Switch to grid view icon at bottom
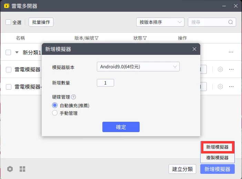 point(22,169)
